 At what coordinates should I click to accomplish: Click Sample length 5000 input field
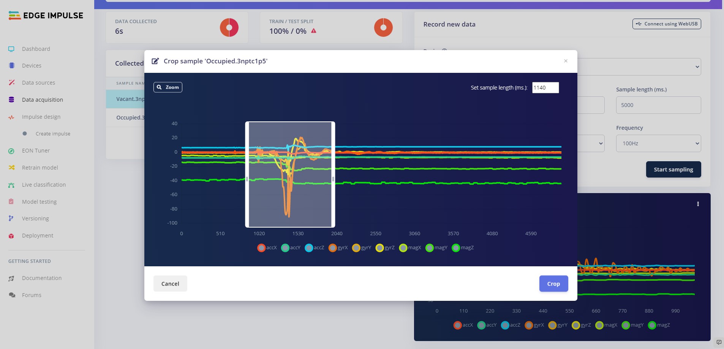coord(658,105)
